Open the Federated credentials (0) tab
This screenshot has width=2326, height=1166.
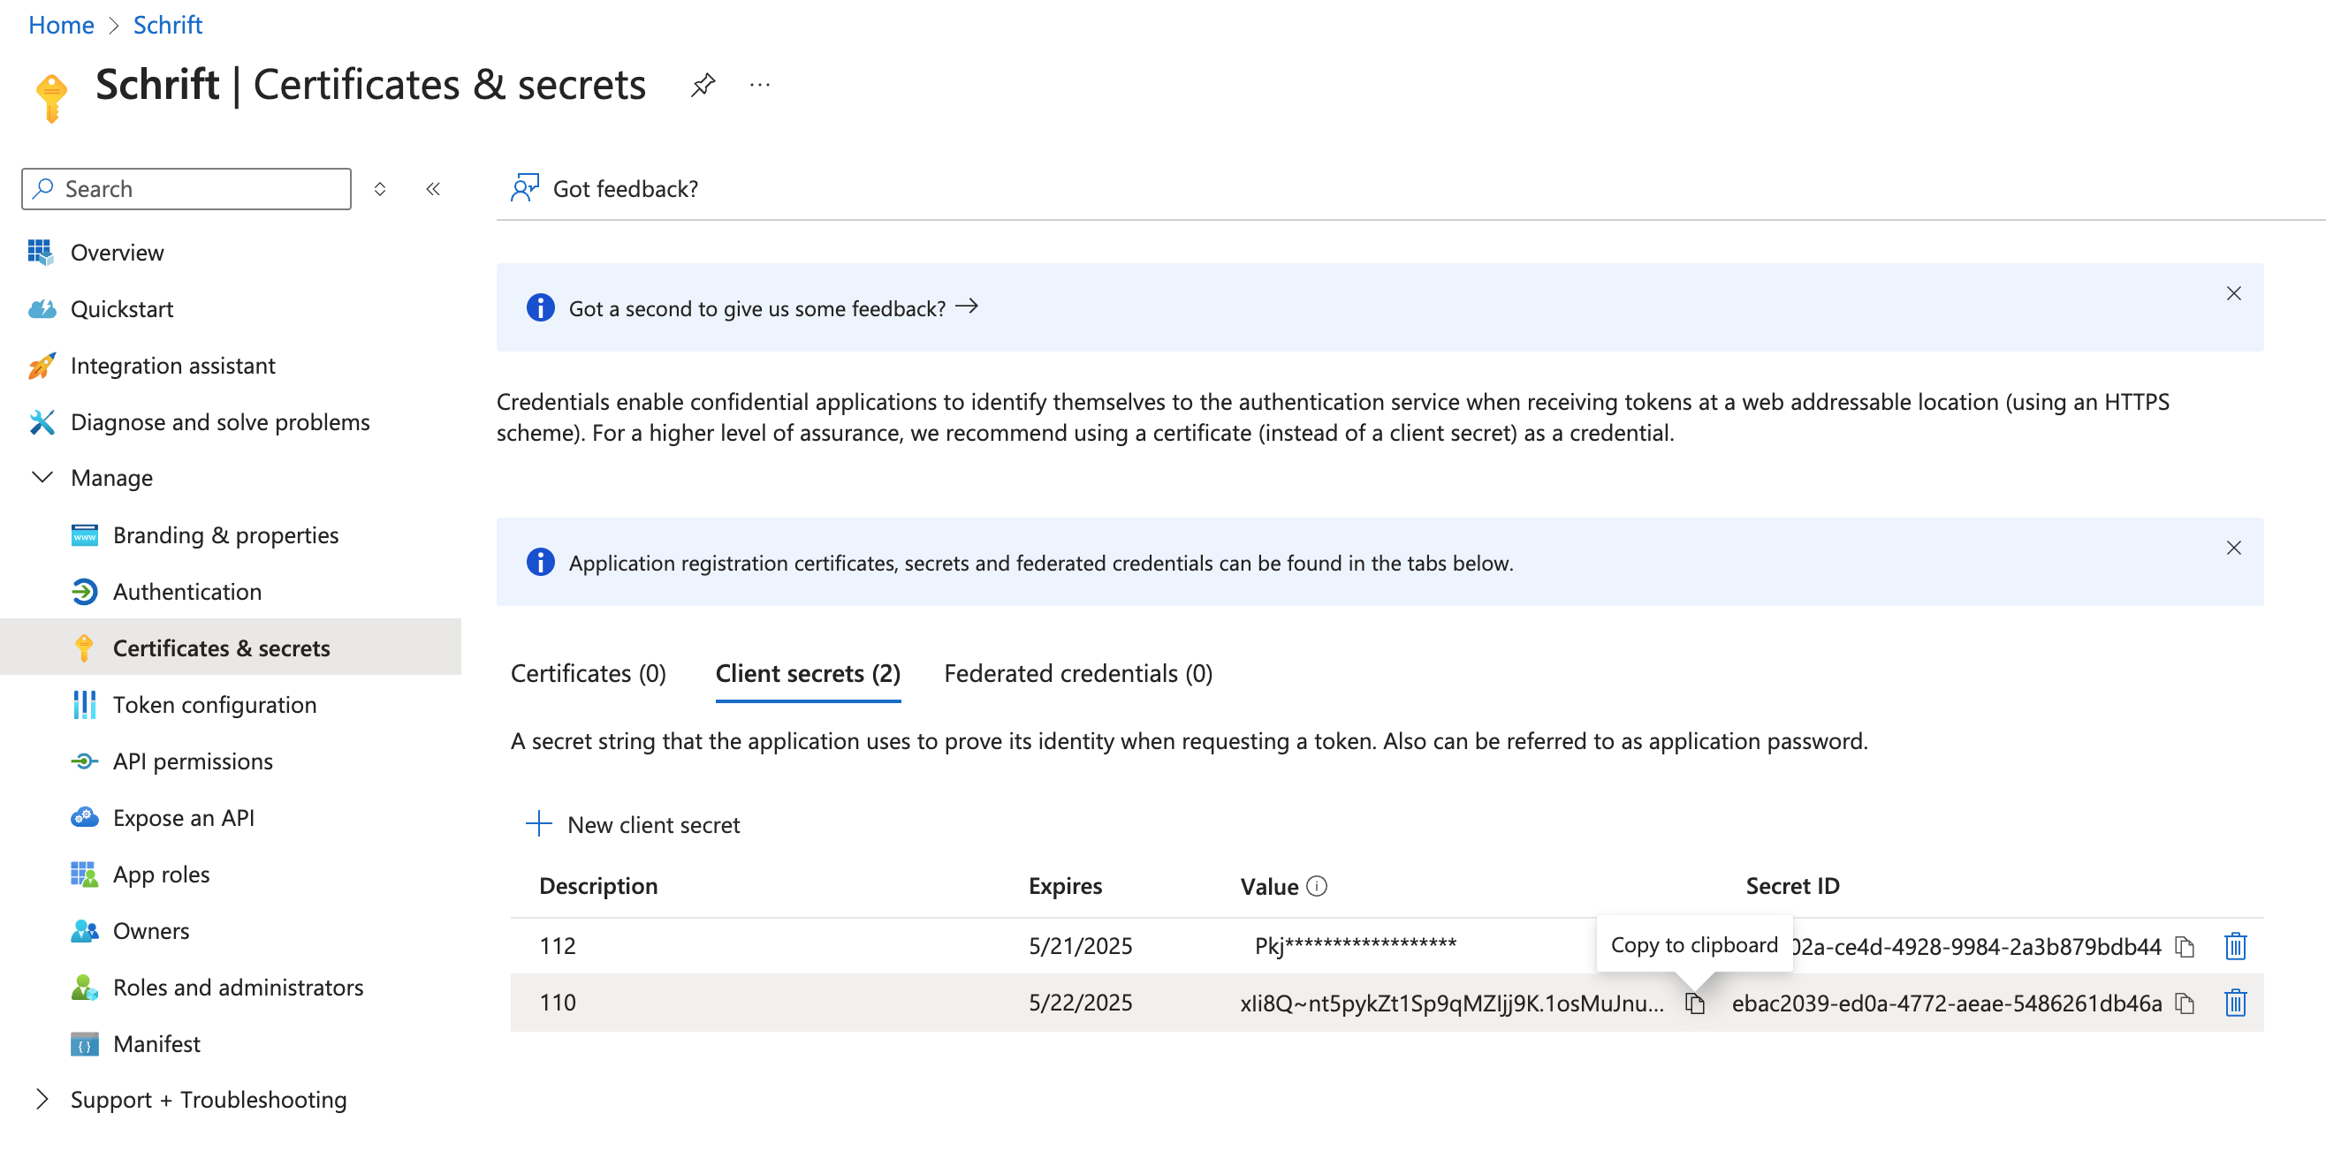click(x=1077, y=673)
